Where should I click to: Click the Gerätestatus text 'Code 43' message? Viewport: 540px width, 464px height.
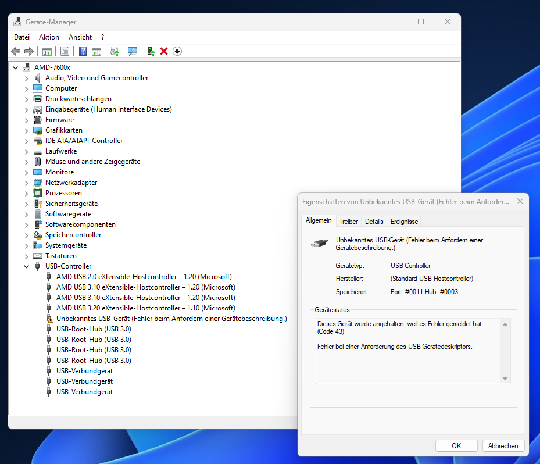tap(400, 327)
